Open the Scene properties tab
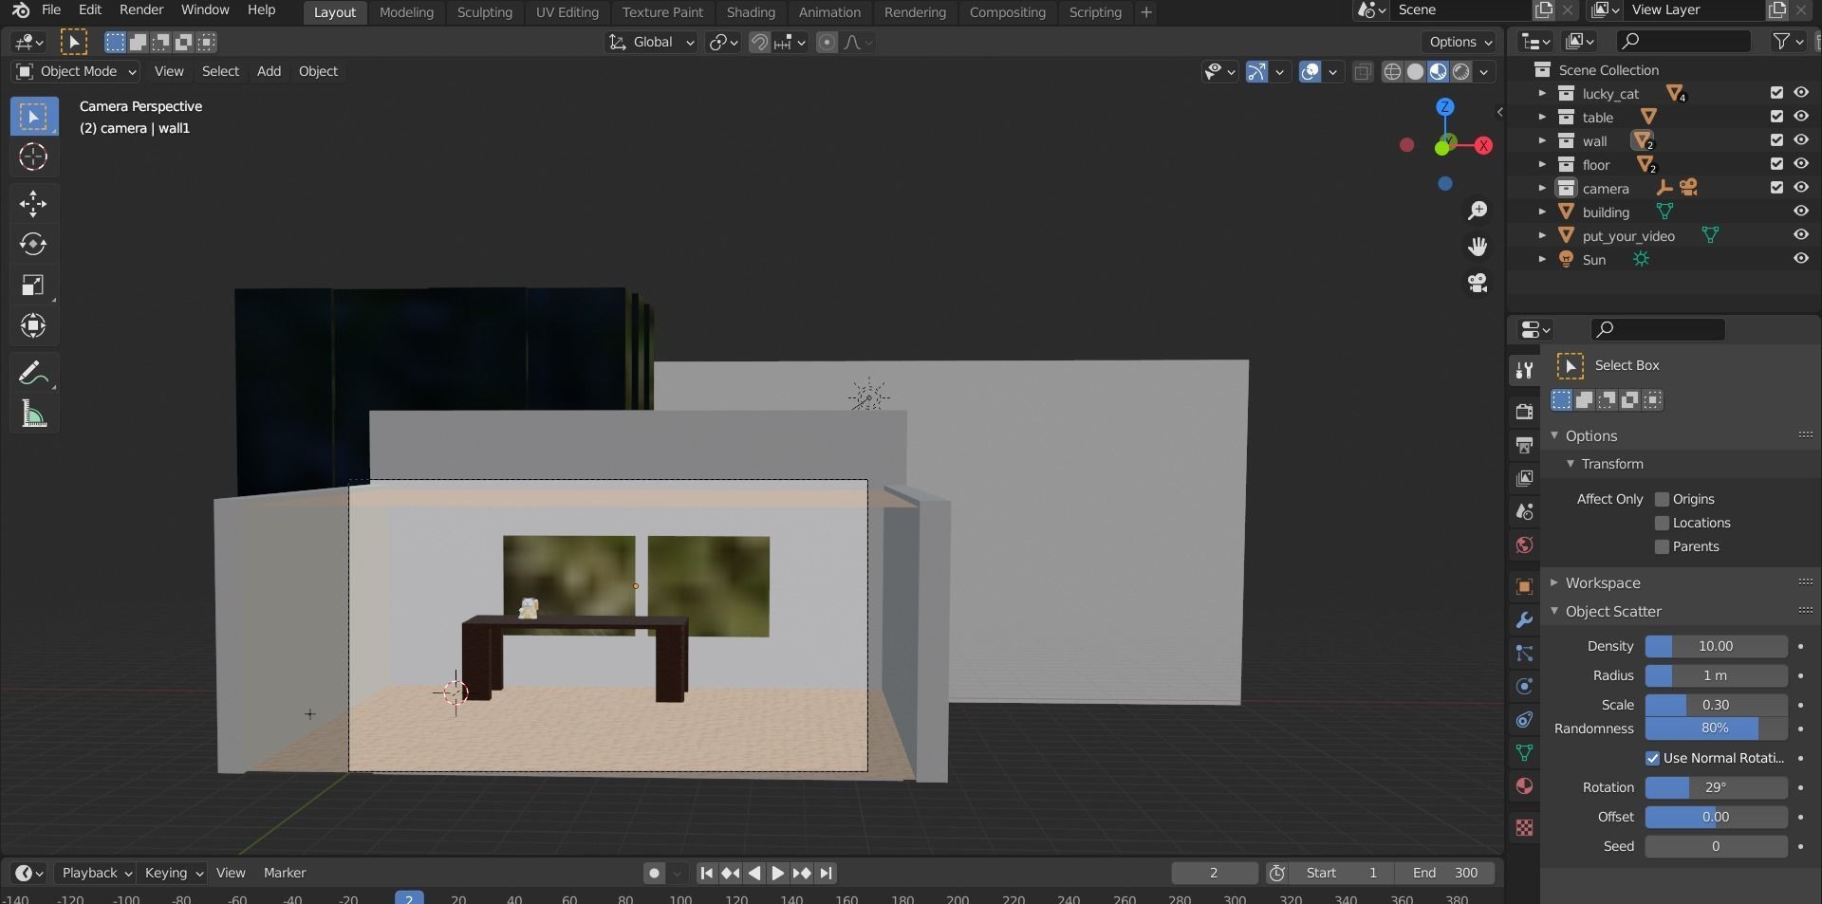The image size is (1822, 904). pos(1524,511)
